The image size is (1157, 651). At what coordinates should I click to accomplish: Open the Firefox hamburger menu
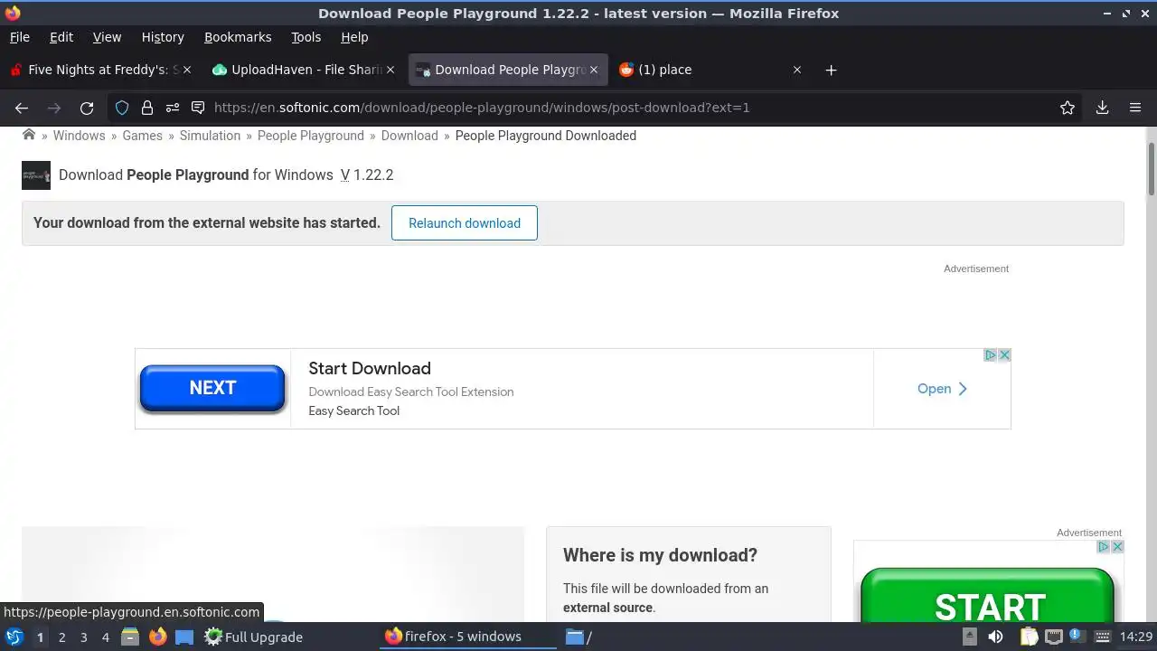(x=1135, y=108)
